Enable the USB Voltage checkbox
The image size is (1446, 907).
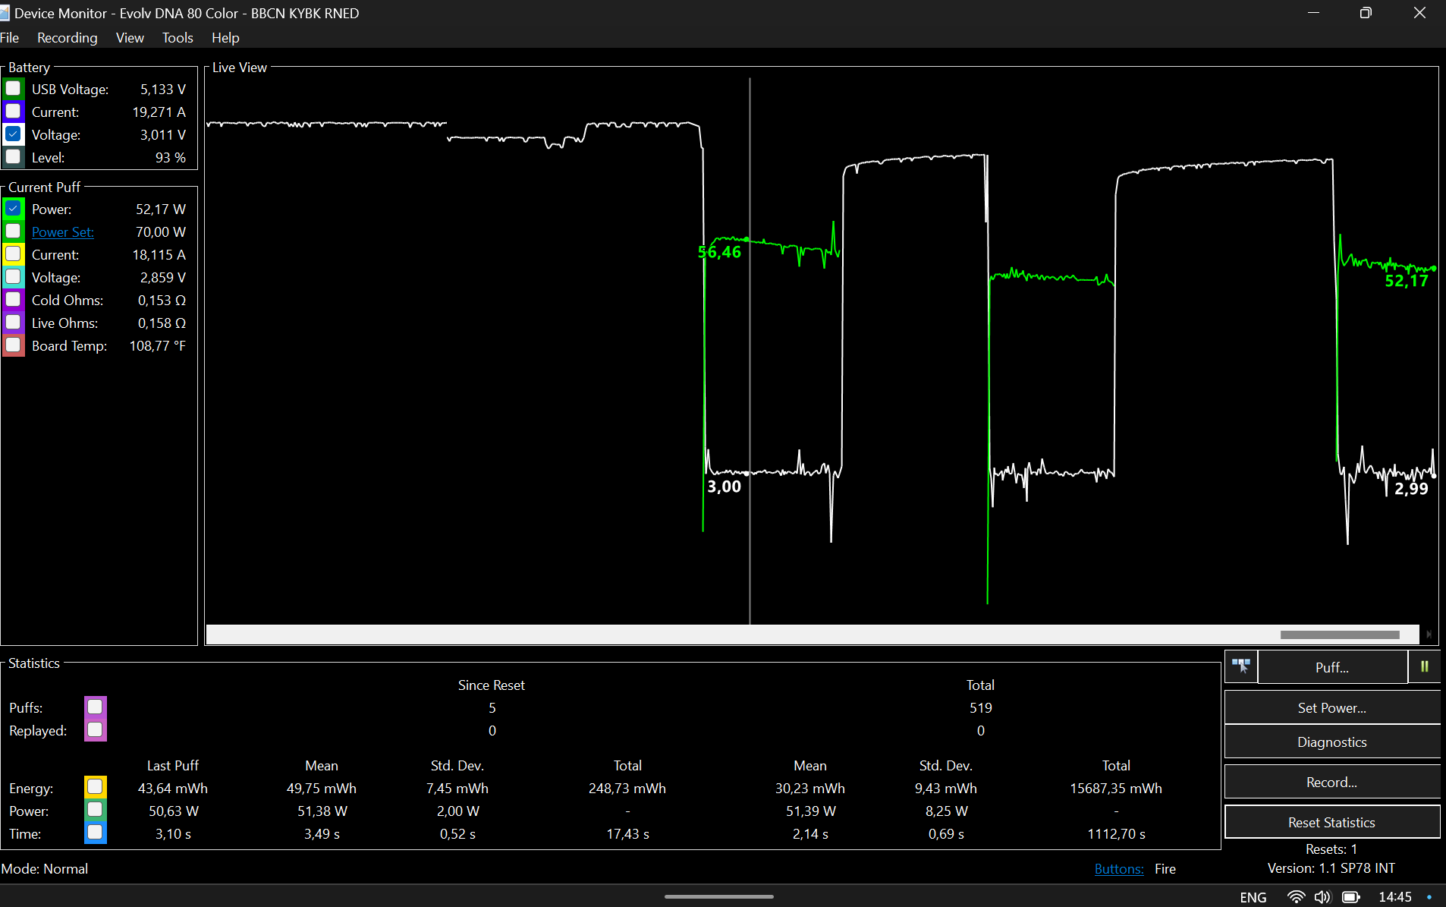[x=14, y=89]
